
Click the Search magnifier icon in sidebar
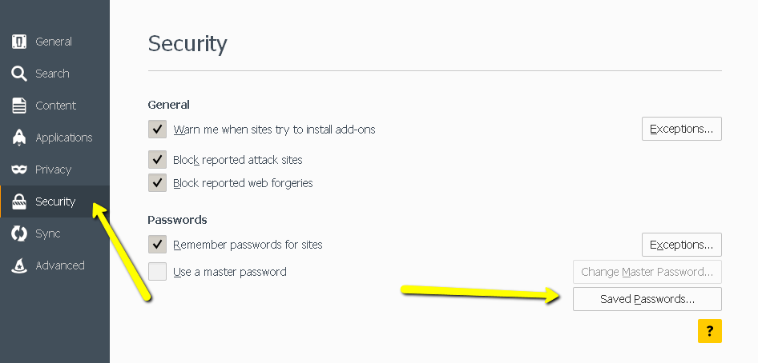pos(19,74)
